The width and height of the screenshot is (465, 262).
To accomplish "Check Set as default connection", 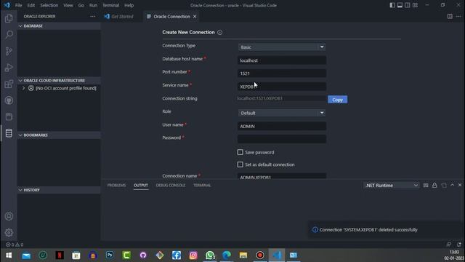I will [240, 164].
